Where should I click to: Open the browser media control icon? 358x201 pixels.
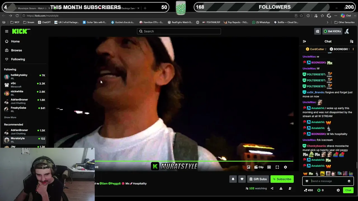click(x=316, y=16)
